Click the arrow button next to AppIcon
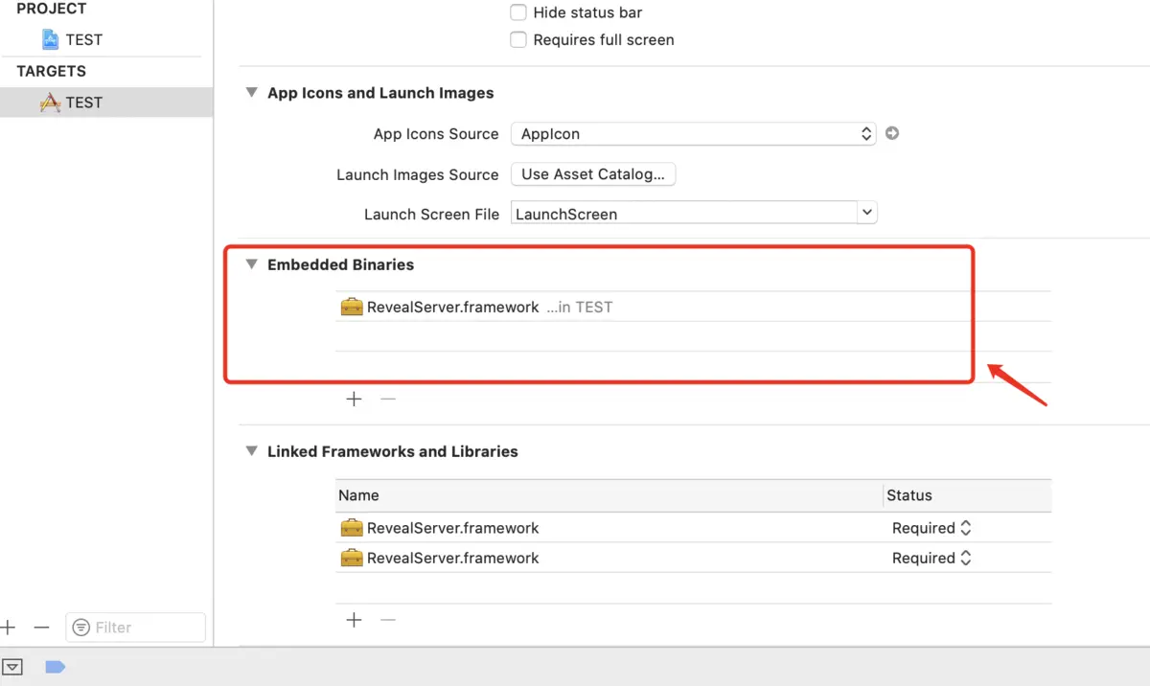 pos(892,133)
